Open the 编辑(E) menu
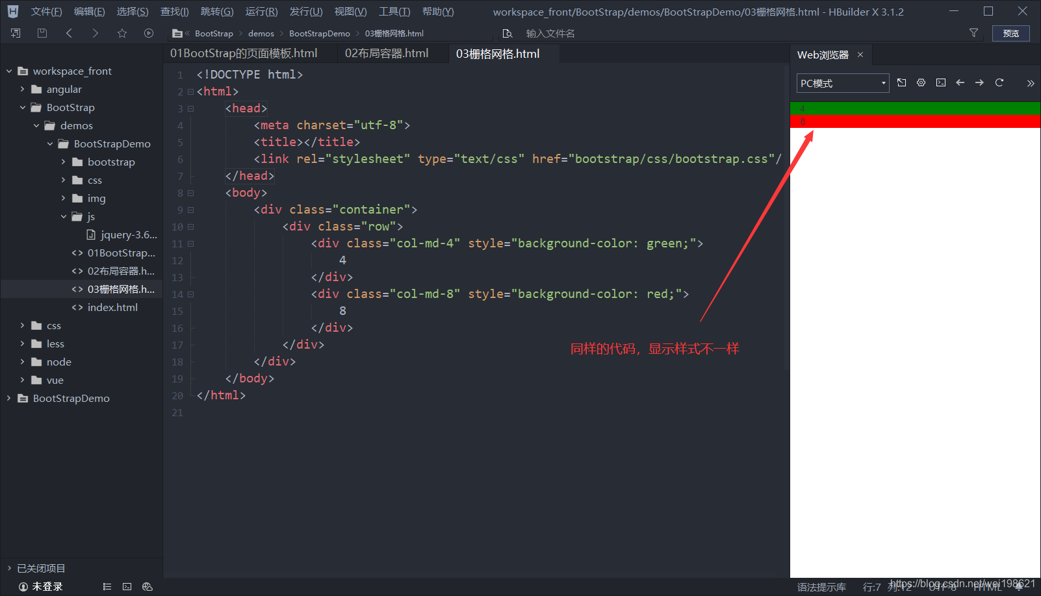Viewport: 1041px width, 596px height. click(x=90, y=12)
